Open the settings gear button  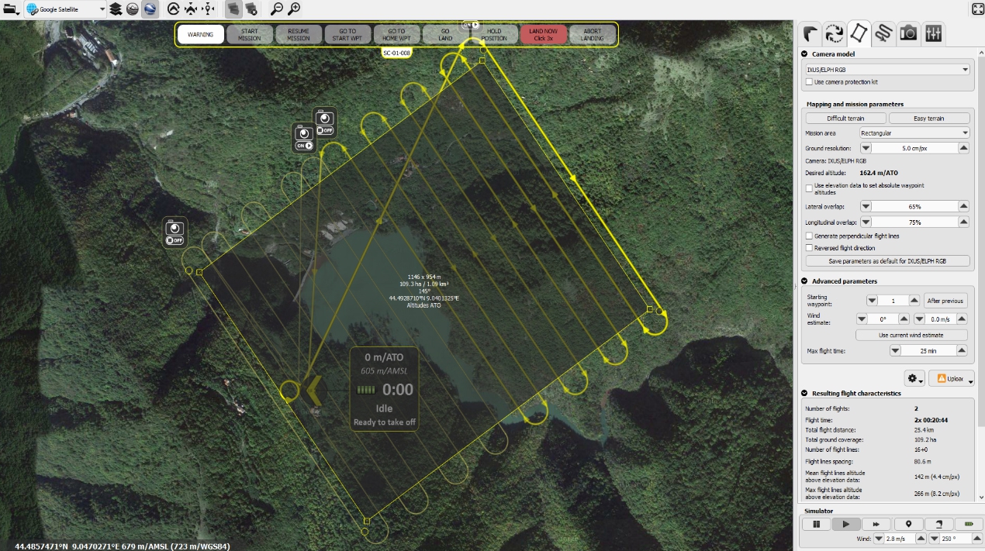click(914, 378)
